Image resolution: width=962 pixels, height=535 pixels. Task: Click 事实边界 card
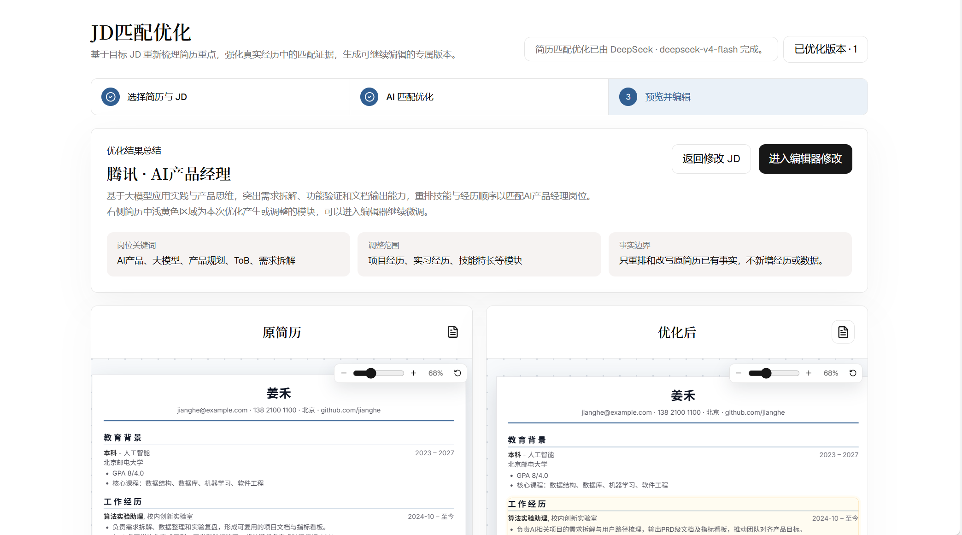(730, 254)
